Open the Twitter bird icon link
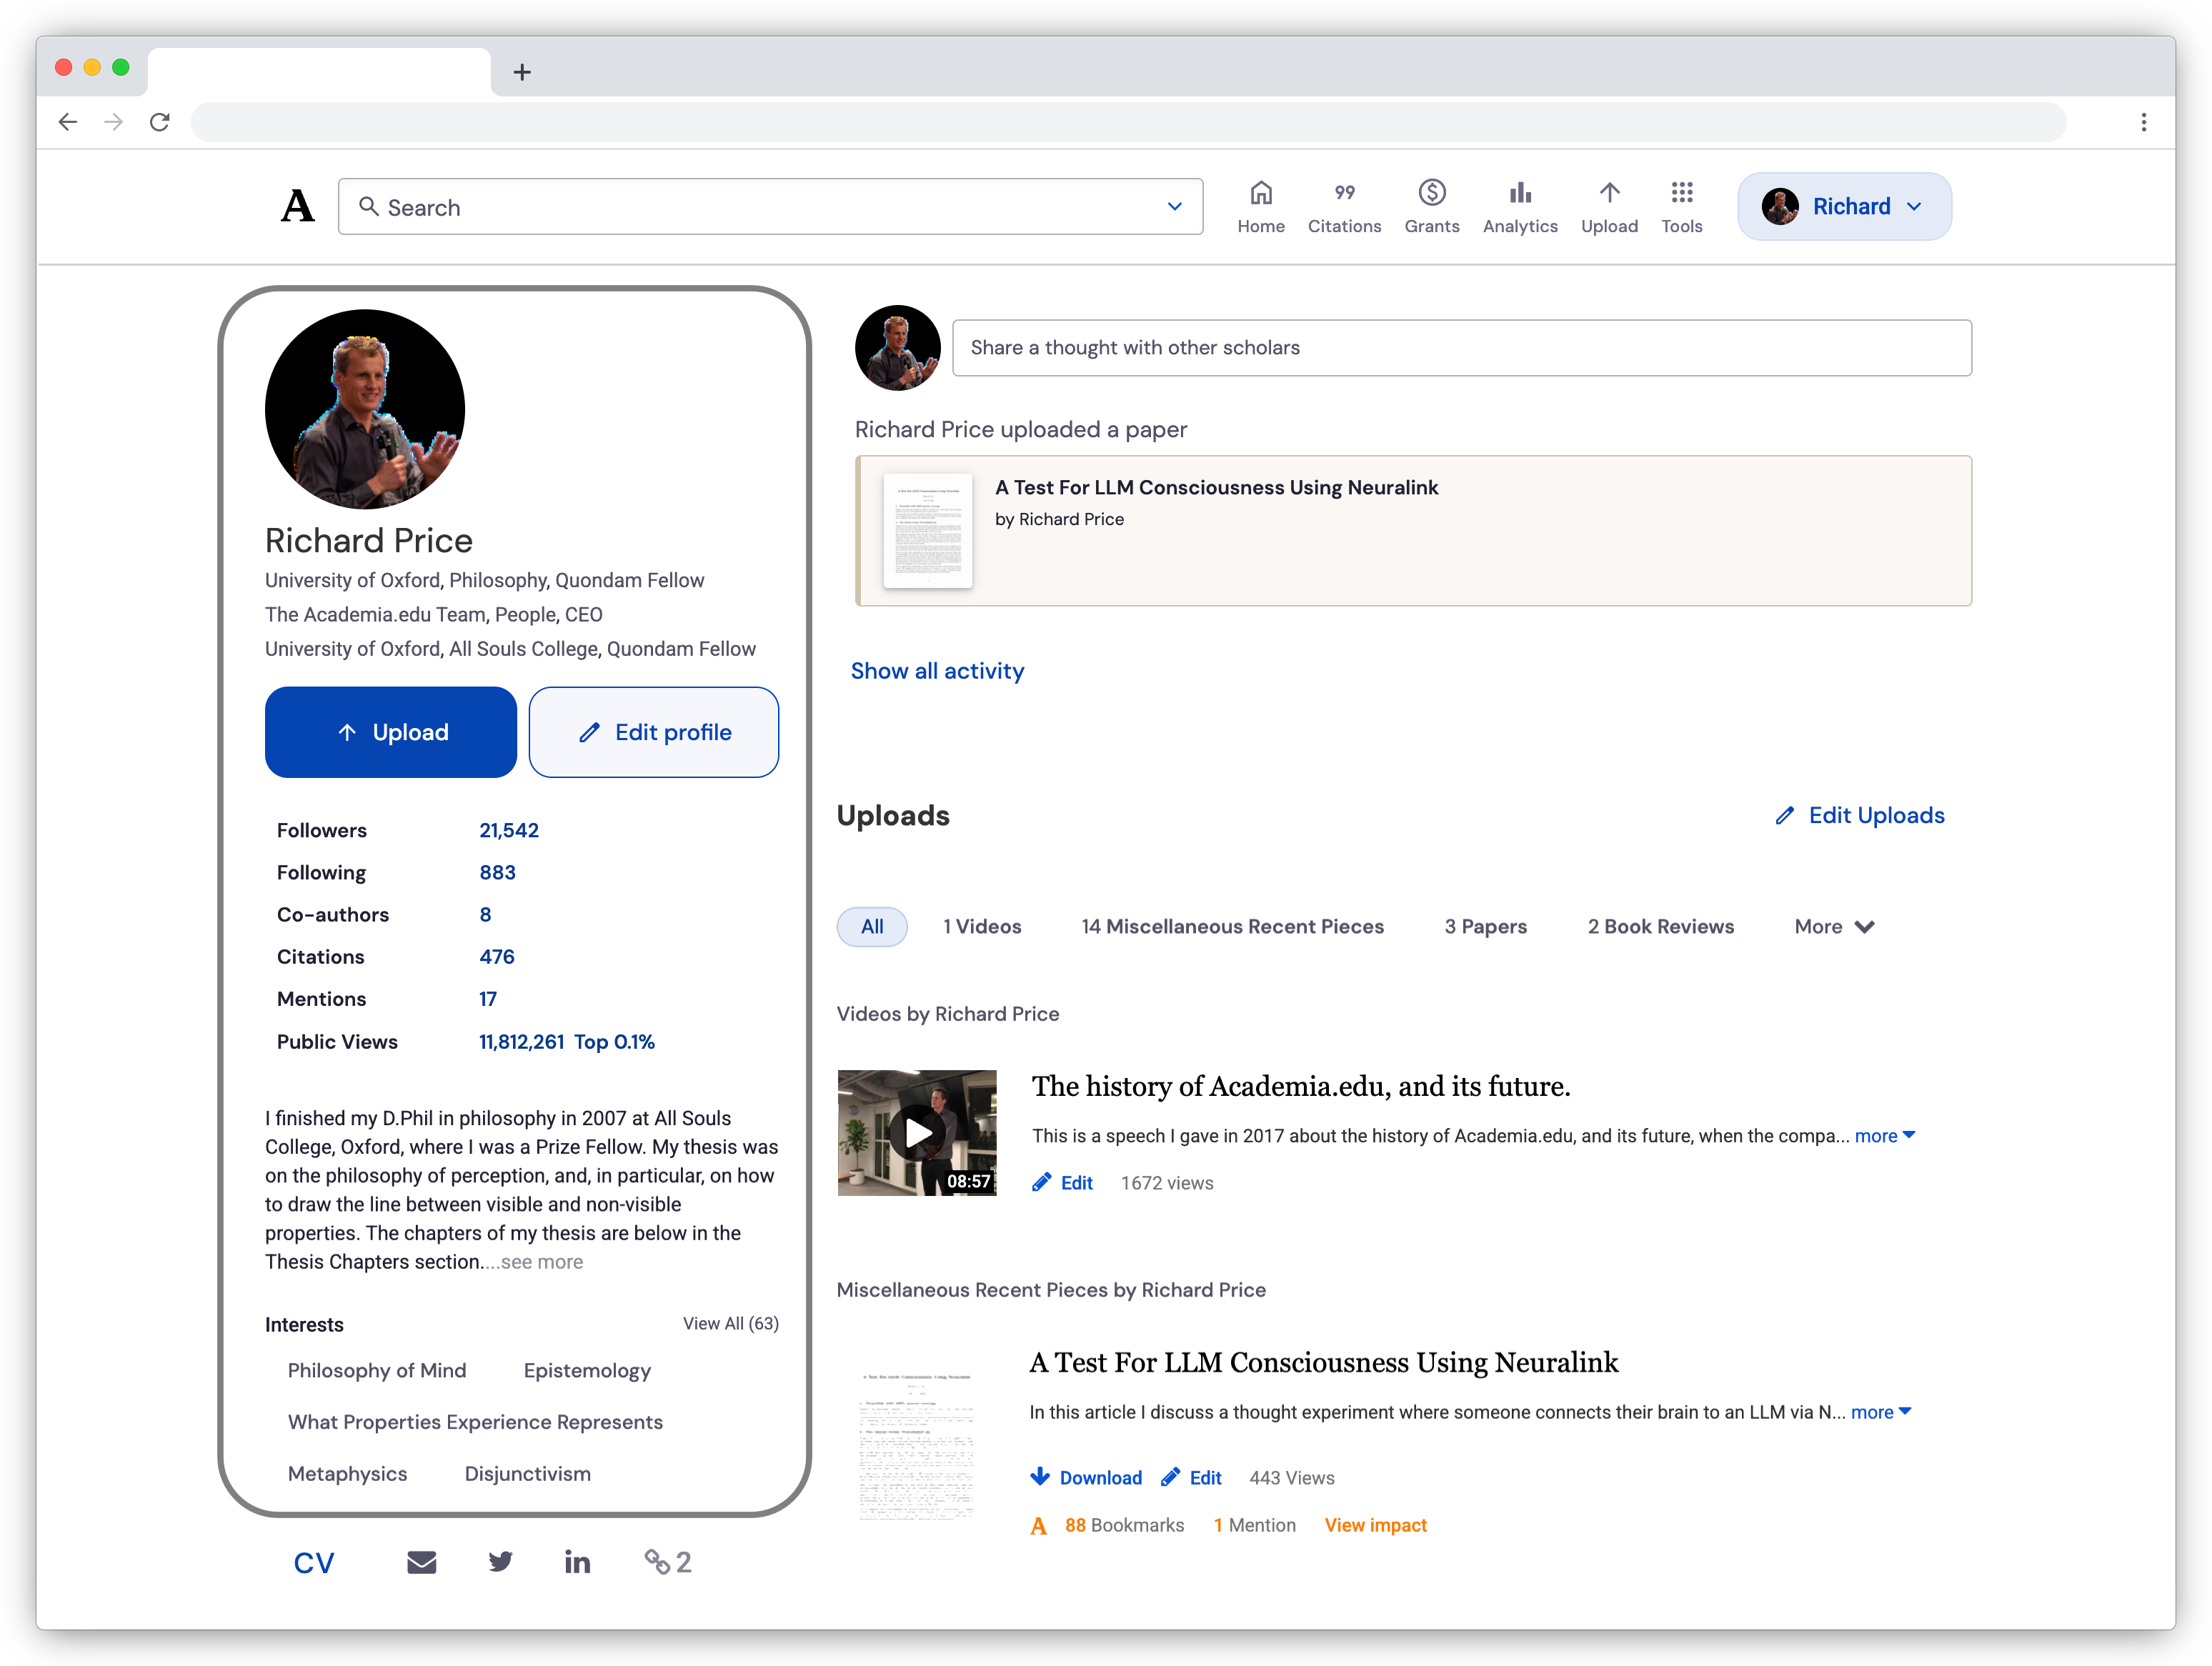 tap(500, 1562)
